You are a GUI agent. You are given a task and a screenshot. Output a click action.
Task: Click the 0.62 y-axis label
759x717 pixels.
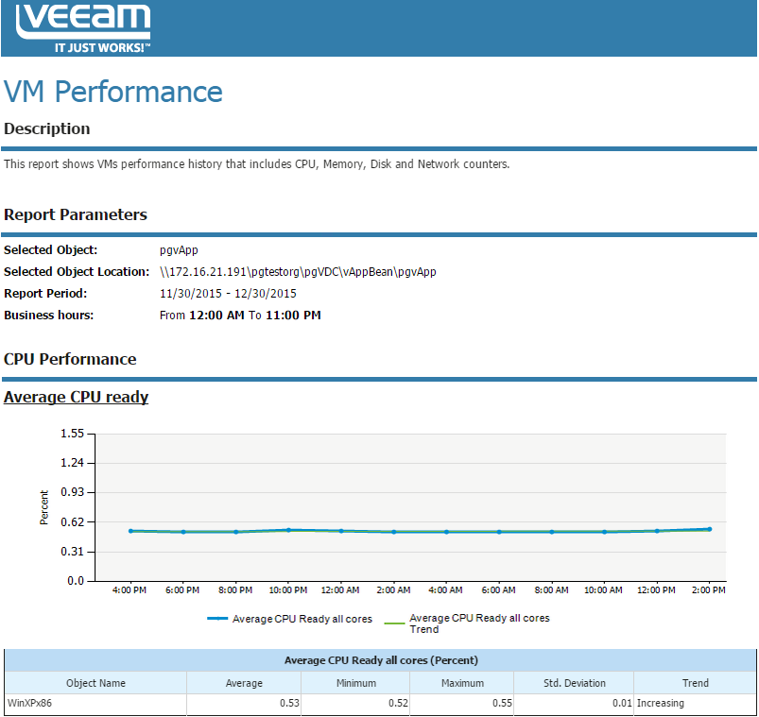coord(72,522)
